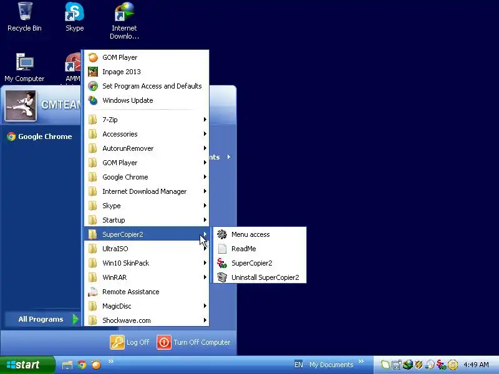This screenshot has height=374, width=499.
Task: Expand the Shockwave.com submenu arrow
Action: 205,320
